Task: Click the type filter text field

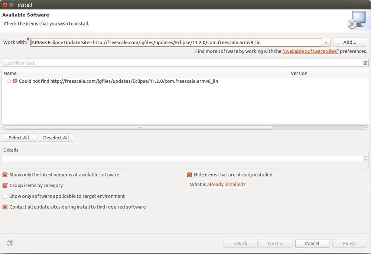Action: [182, 63]
